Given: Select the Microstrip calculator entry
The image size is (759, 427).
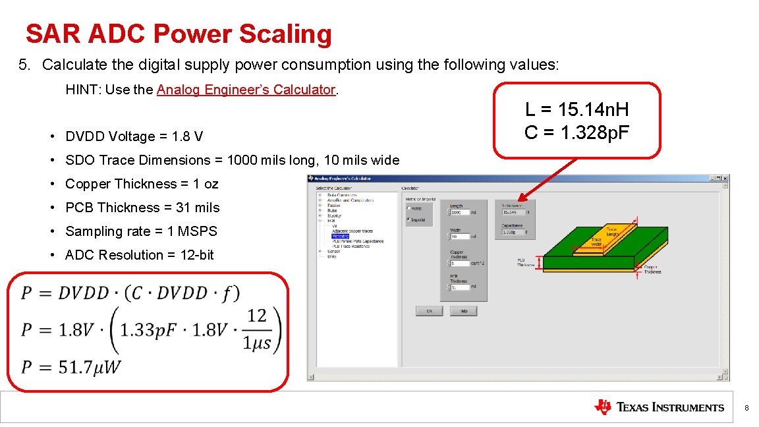Looking at the screenshot, I should tap(339, 237).
